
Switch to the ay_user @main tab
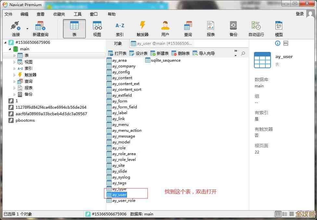point(161,43)
